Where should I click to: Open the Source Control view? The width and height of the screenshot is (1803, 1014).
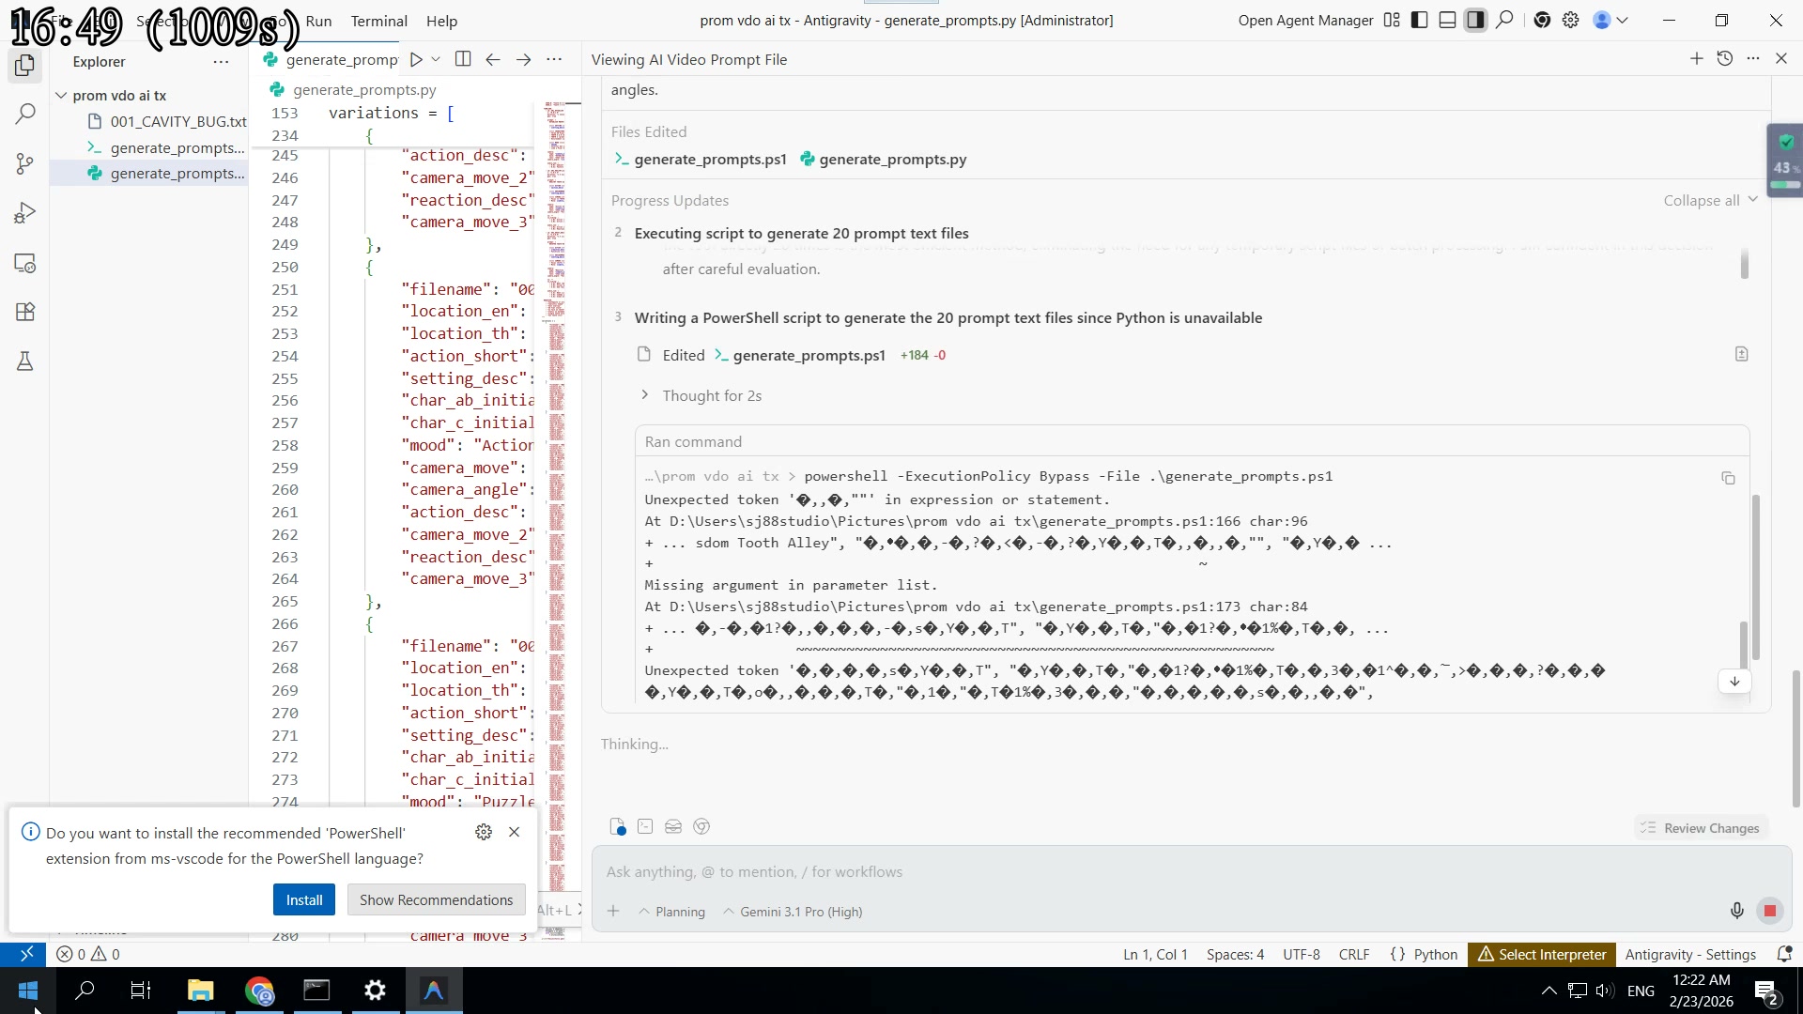click(25, 164)
